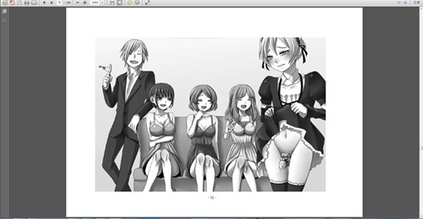423x219 pixels.
Task: Zoom out with the minus button
Action: coord(78,3)
